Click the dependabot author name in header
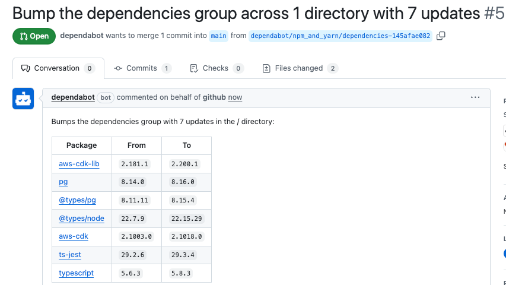 (x=82, y=36)
